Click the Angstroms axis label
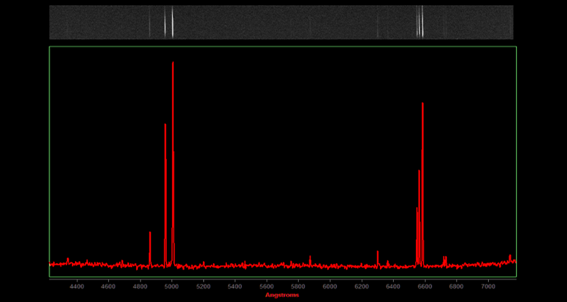 point(282,295)
